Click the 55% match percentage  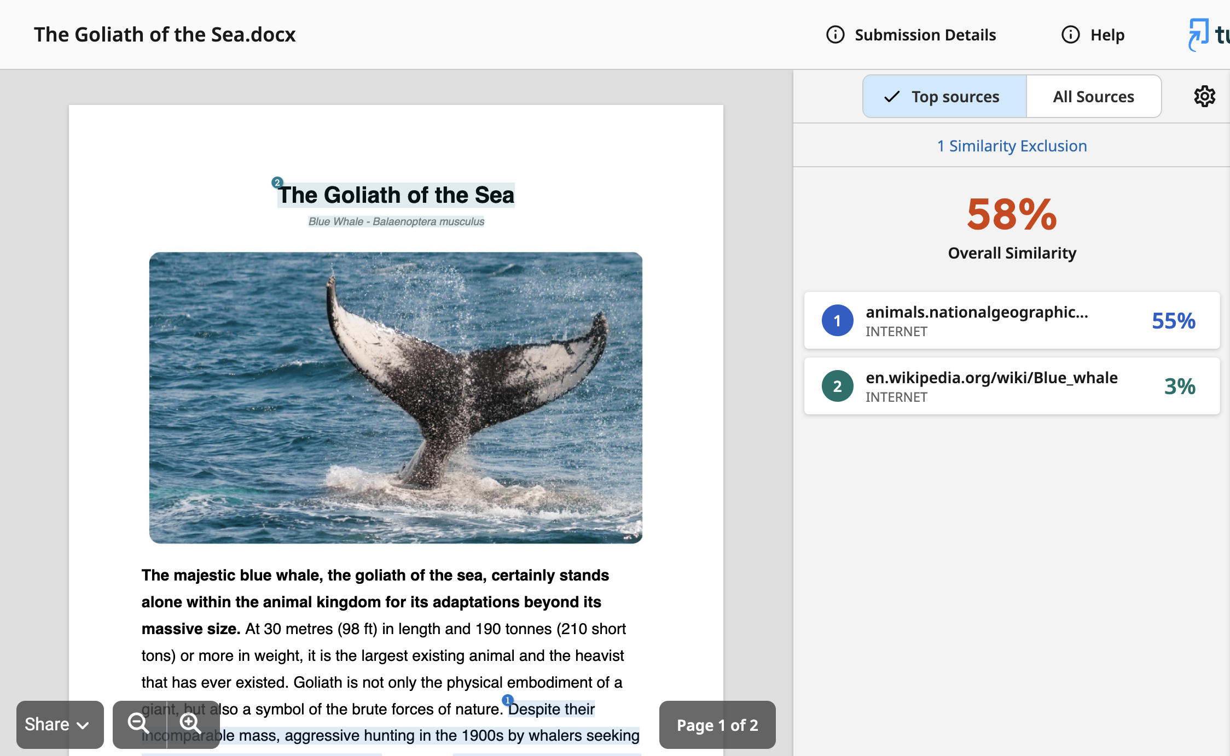tap(1173, 321)
